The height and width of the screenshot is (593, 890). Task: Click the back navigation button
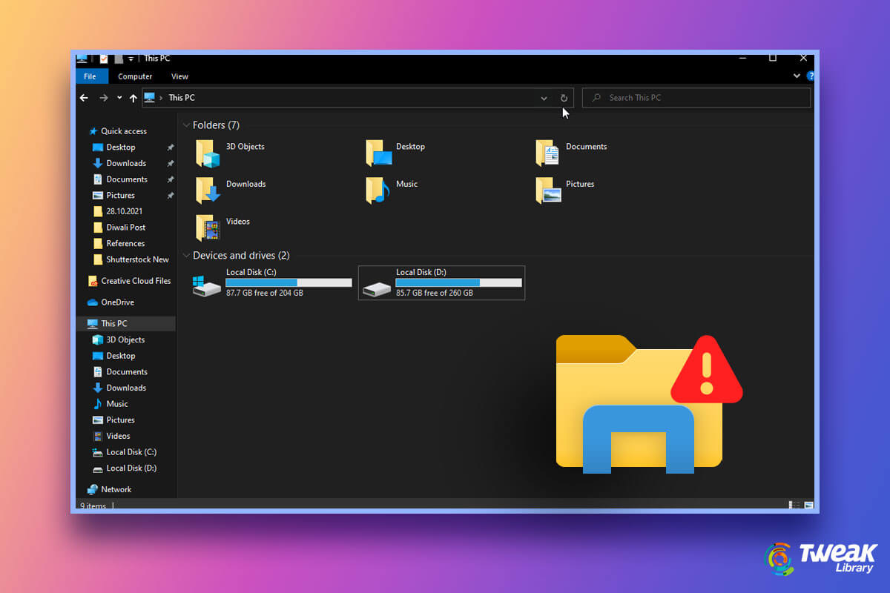click(84, 97)
